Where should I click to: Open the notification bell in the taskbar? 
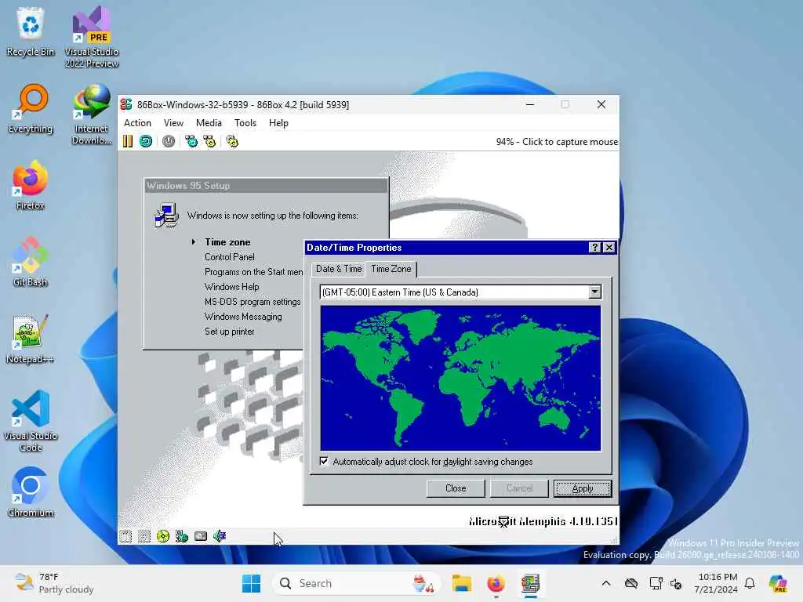(x=750, y=583)
